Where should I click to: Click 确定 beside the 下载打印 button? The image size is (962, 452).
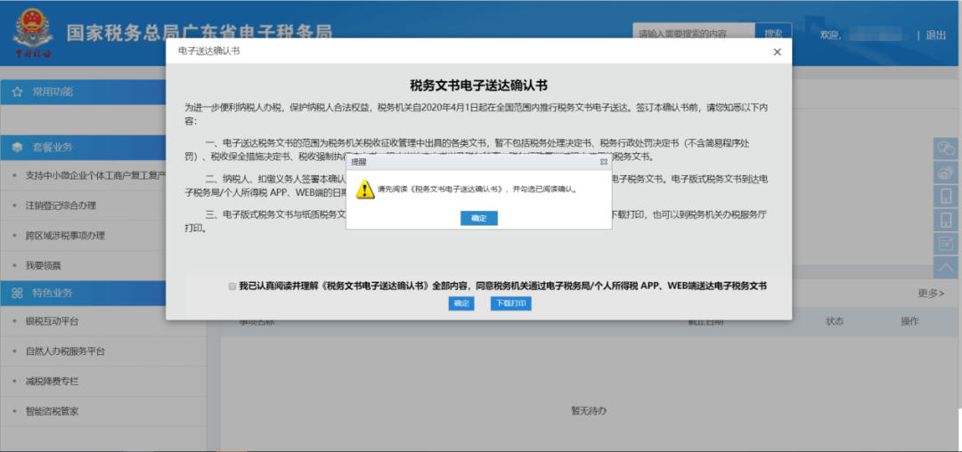coord(461,303)
